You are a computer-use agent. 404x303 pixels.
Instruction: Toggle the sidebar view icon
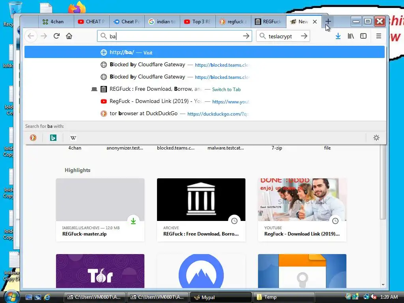363,36
